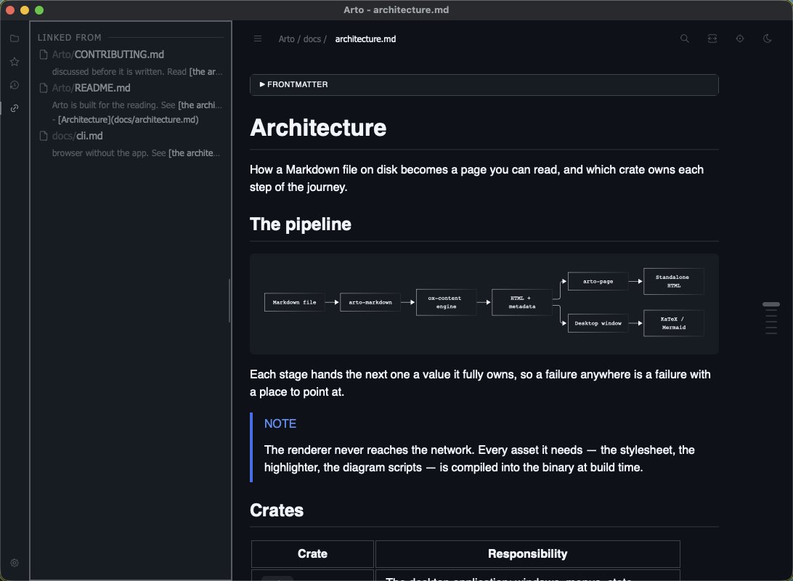Open search with magnifier icon

(685, 38)
